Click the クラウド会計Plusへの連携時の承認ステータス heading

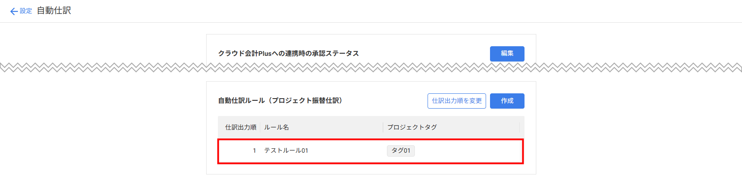tap(288, 54)
